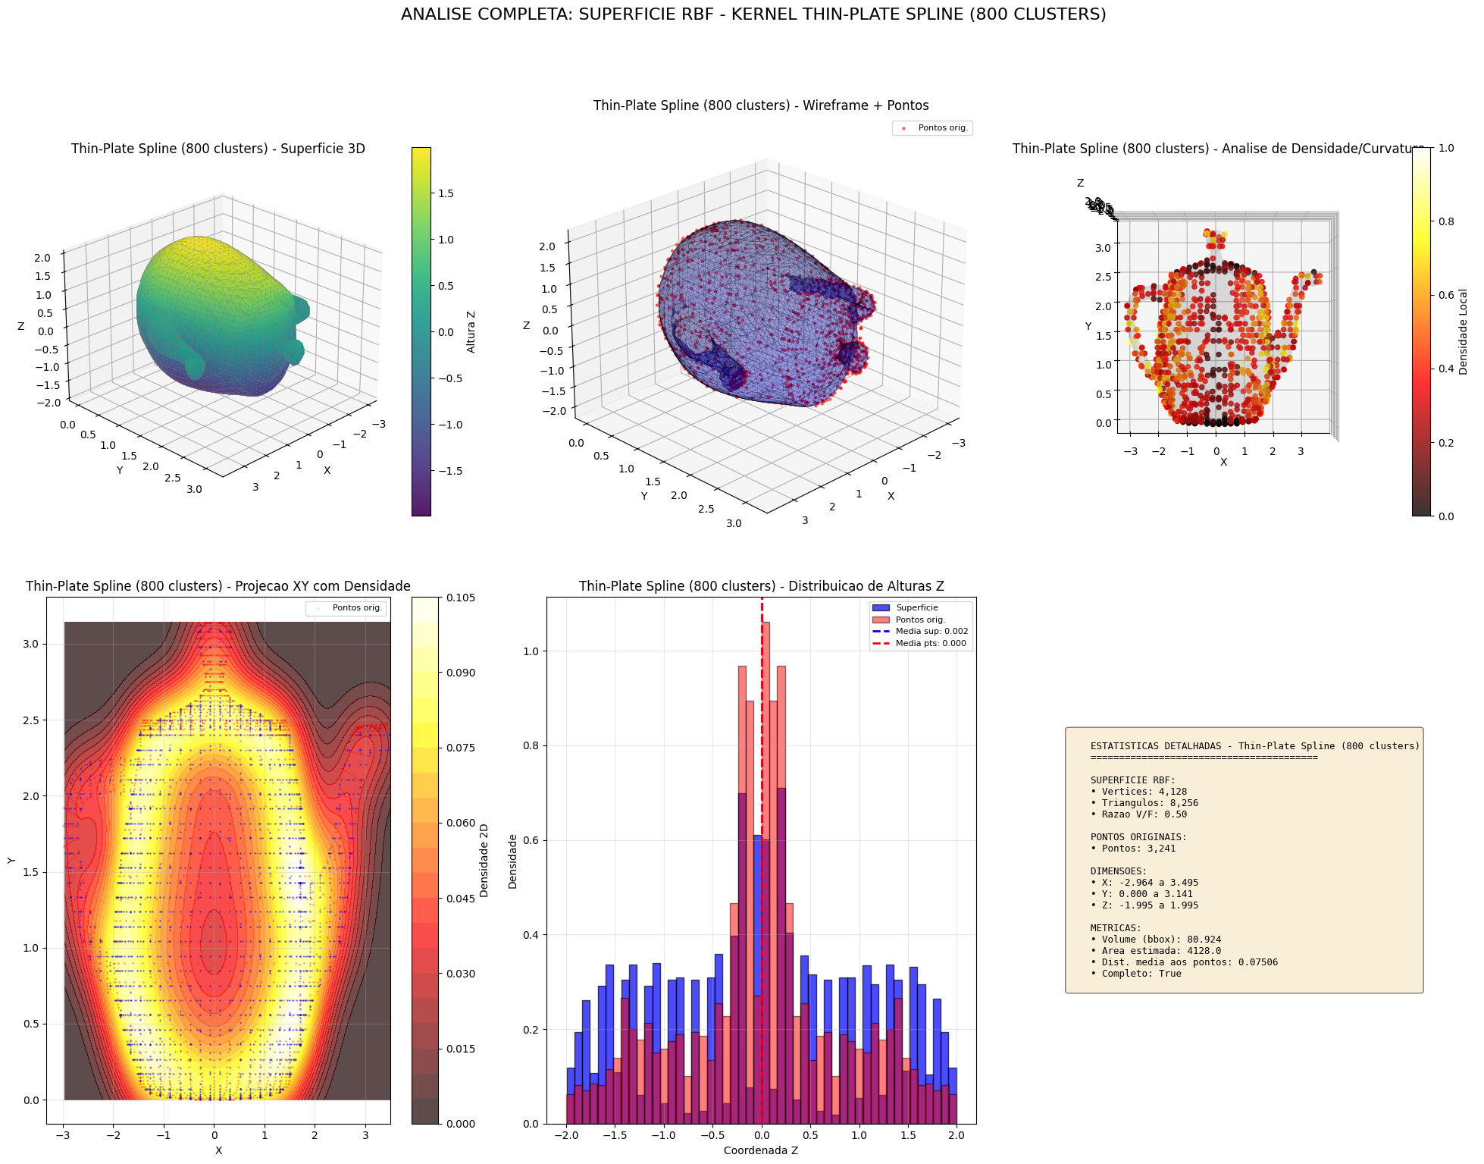Click the 'Superficie 3D' subplot title
The height and width of the screenshot is (1164, 1484).
coord(218,149)
